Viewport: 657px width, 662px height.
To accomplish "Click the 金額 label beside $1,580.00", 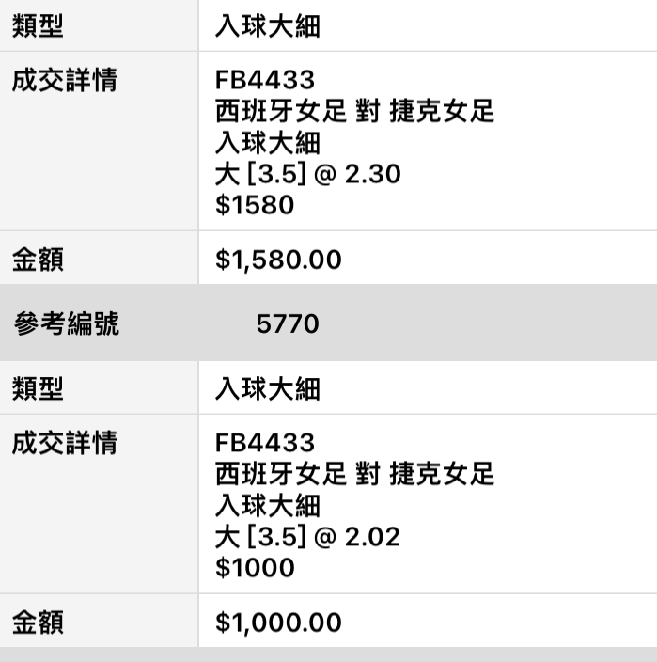I will pyautogui.click(x=38, y=260).
